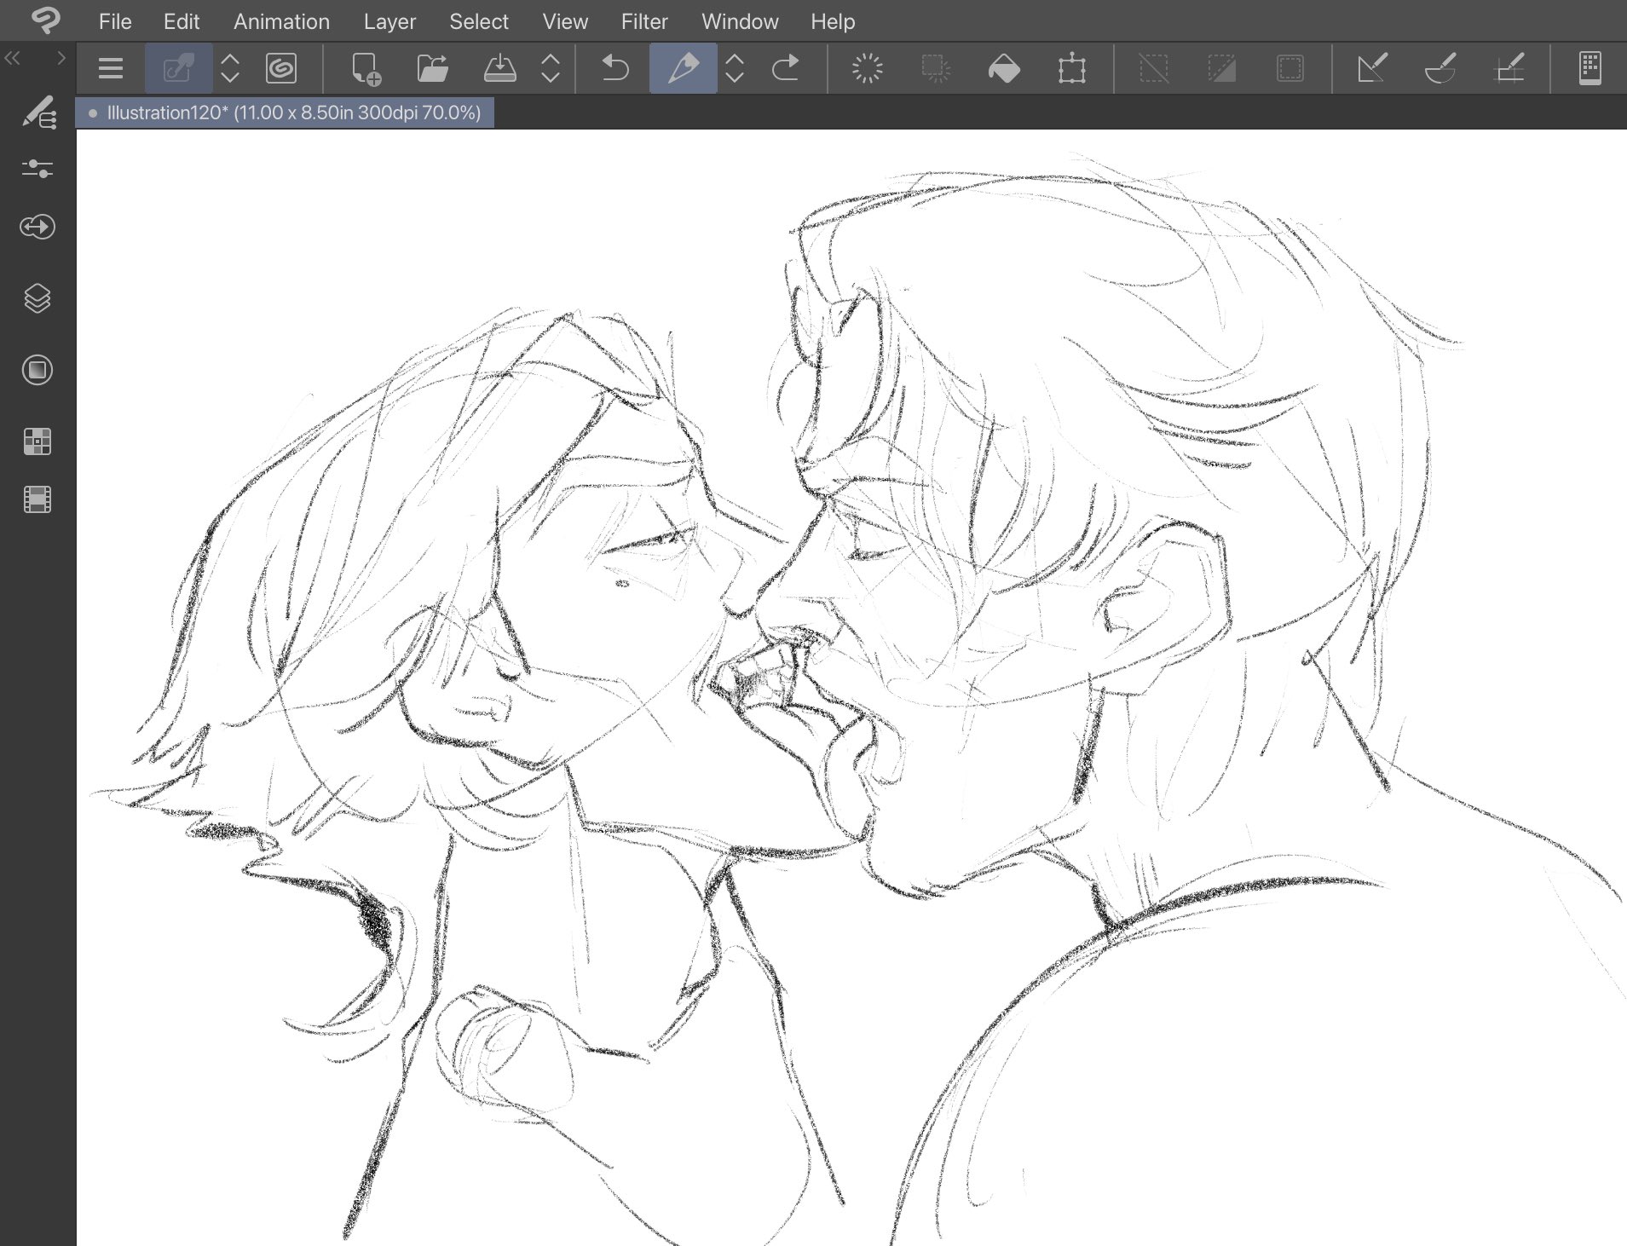Image resolution: width=1627 pixels, height=1246 pixels.
Task: Activate scale/rotate transform icon
Action: tap(1072, 68)
